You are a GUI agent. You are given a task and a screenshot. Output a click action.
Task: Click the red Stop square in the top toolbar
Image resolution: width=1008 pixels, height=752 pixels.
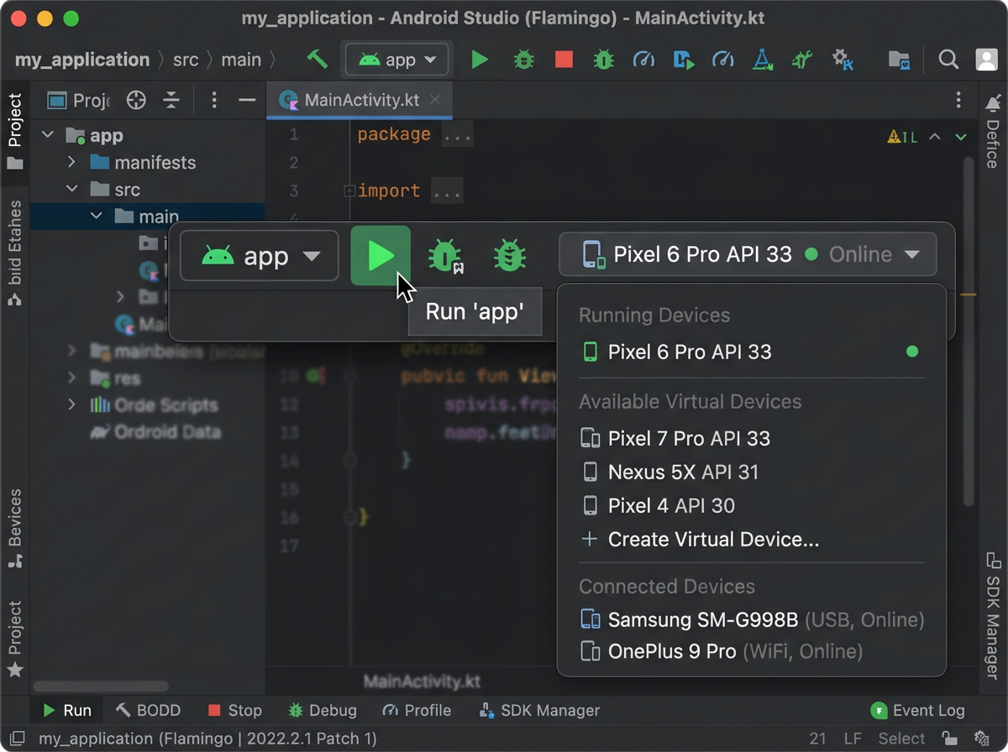coord(564,60)
